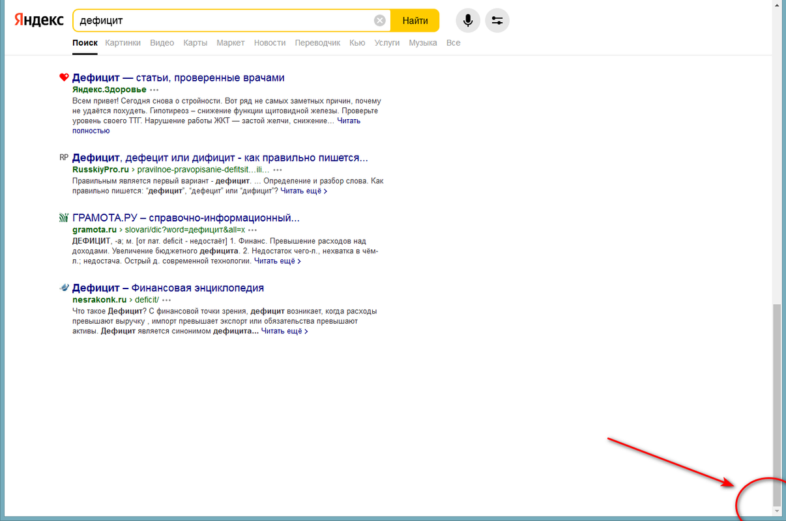Clear the search field with the X icon
Image resolution: width=786 pixels, height=521 pixels.
click(x=380, y=21)
